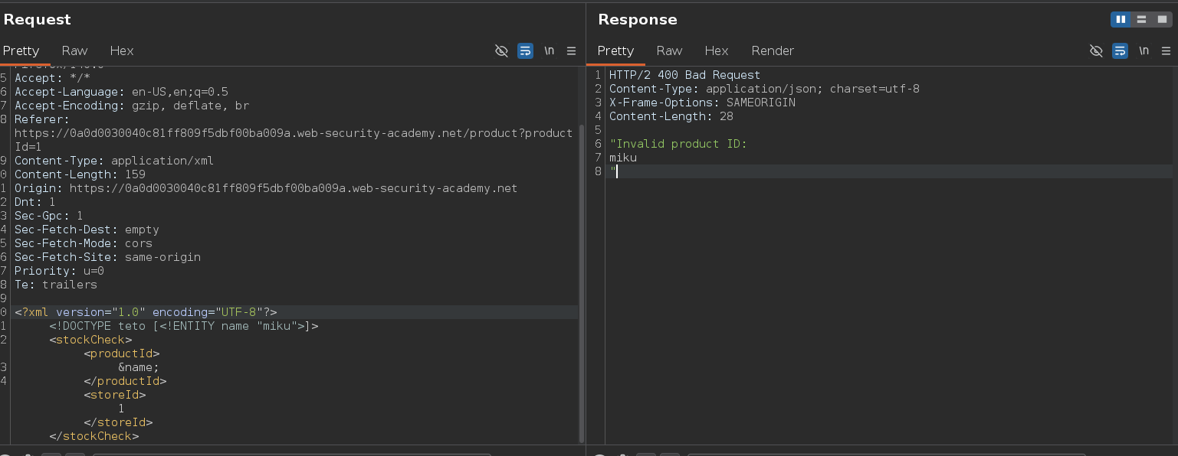The height and width of the screenshot is (456, 1178).
Task: Switch to Response Hex tab
Action: point(716,50)
